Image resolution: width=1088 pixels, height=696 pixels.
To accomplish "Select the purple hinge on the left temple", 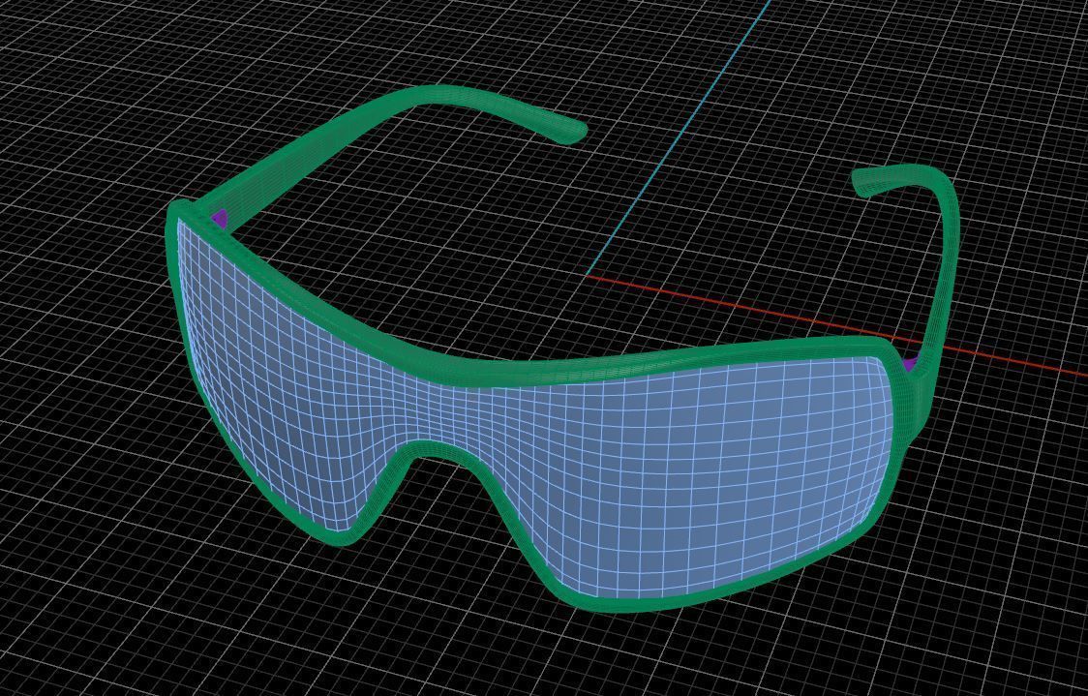I will (220, 218).
